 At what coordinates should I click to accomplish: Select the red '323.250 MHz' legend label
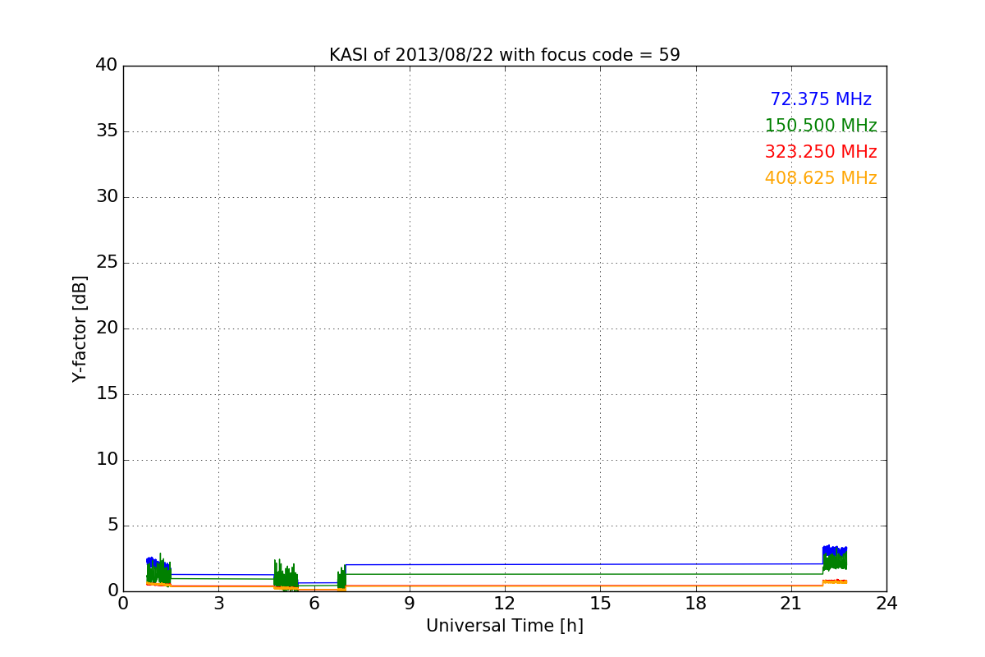pyautogui.click(x=821, y=152)
